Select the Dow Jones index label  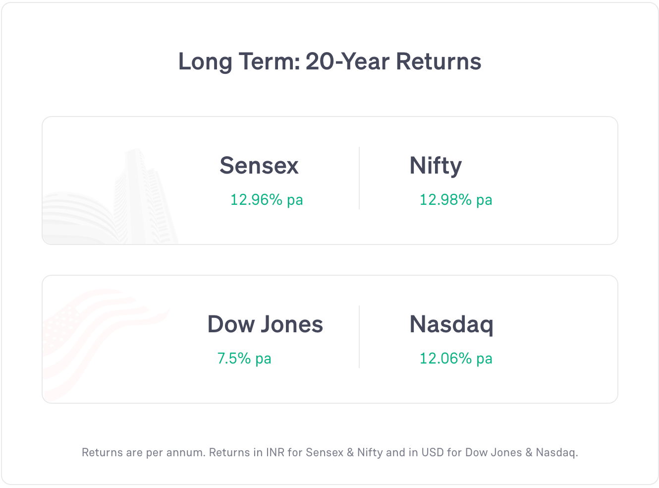pyautogui.click(x=265, y=324)
